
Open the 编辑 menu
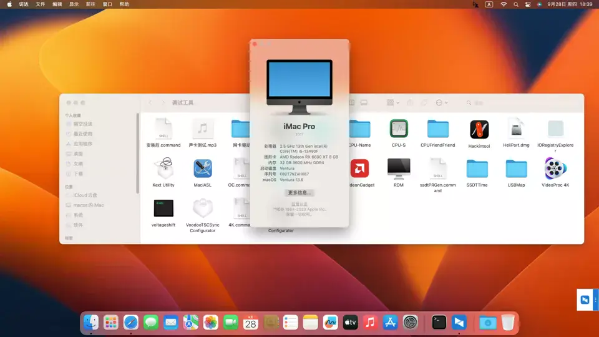tap(57, 4)
